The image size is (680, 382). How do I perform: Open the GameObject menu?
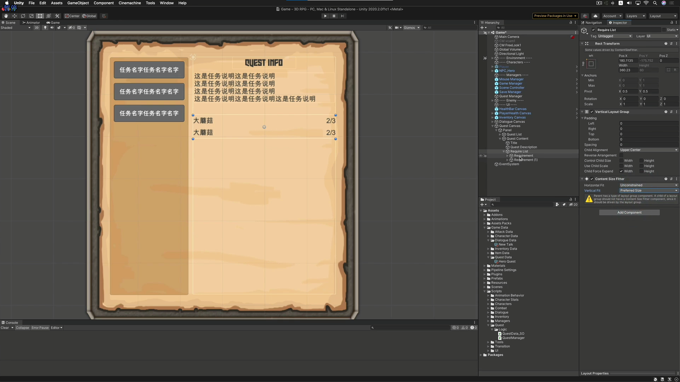78,3
